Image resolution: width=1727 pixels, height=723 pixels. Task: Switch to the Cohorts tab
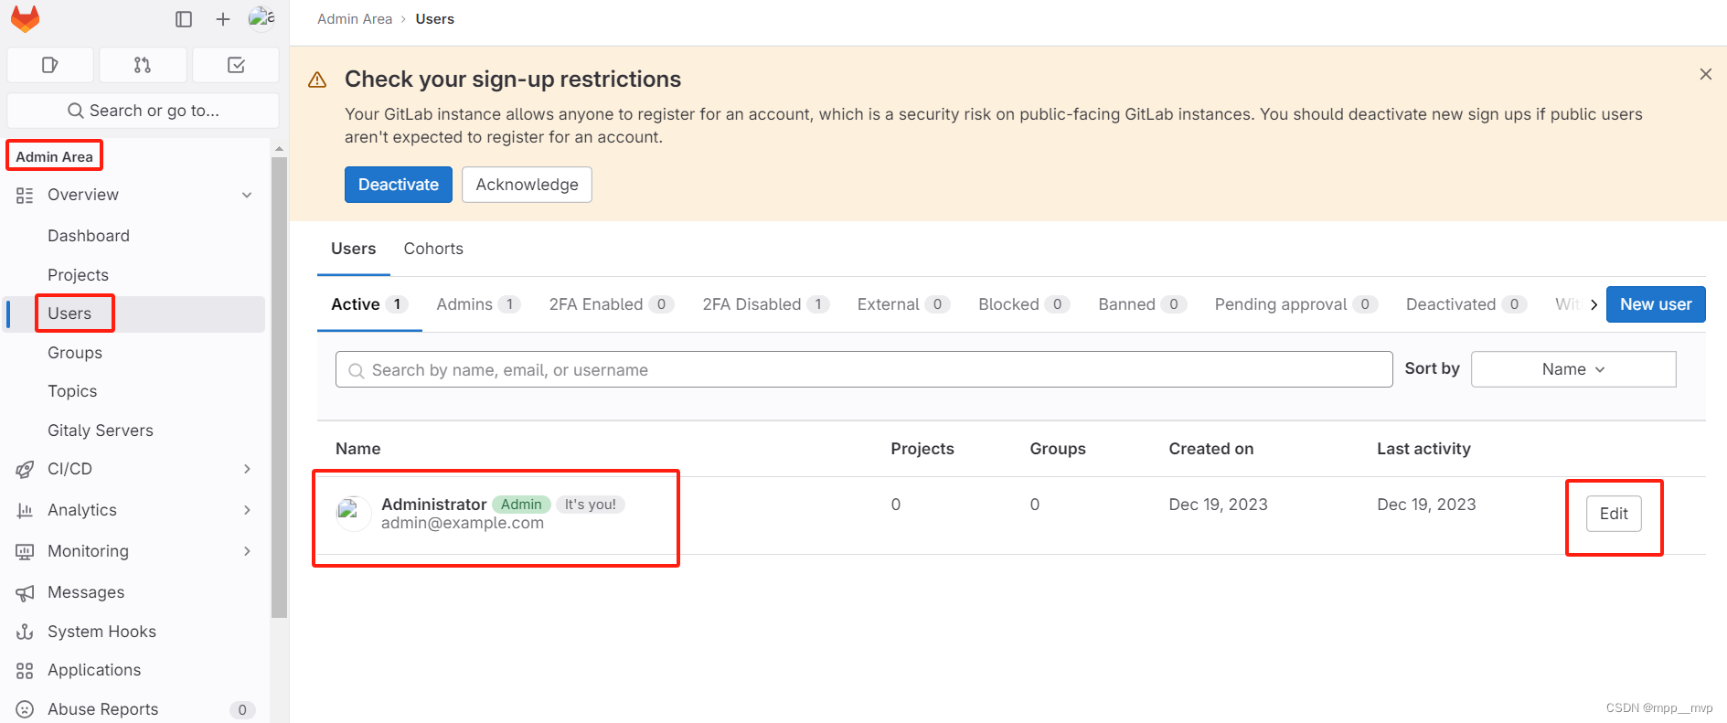[x=433, y=249]
